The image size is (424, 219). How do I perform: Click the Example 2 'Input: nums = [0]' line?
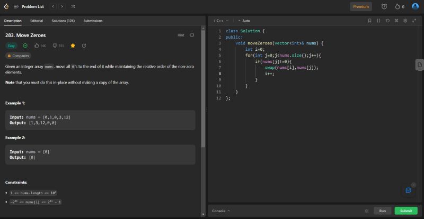[30, 152]
